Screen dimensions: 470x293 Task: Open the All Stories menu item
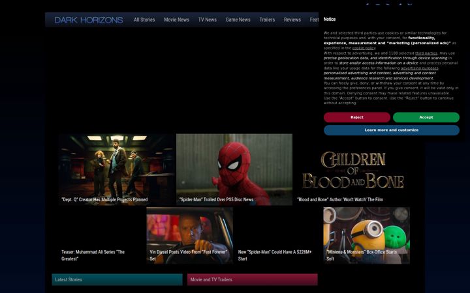[144, 20]
